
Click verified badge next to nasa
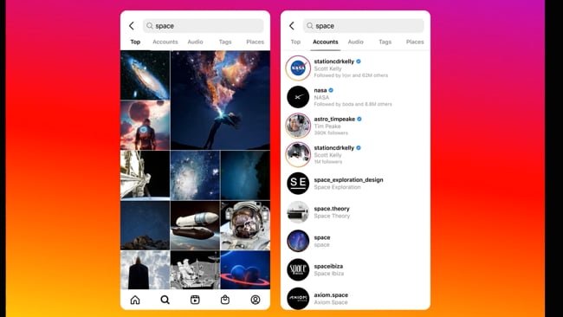click(331, 90)
